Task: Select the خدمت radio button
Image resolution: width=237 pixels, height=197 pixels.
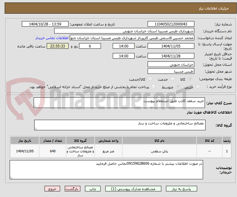Action: 173,78
